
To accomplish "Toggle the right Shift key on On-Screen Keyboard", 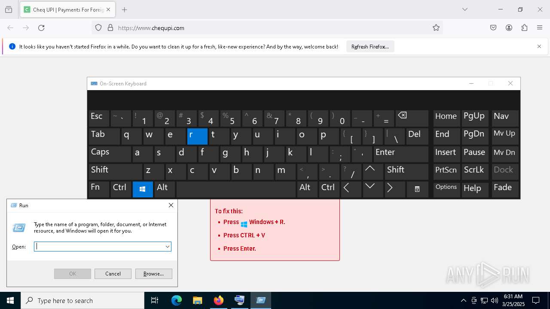I will (406, 172).
